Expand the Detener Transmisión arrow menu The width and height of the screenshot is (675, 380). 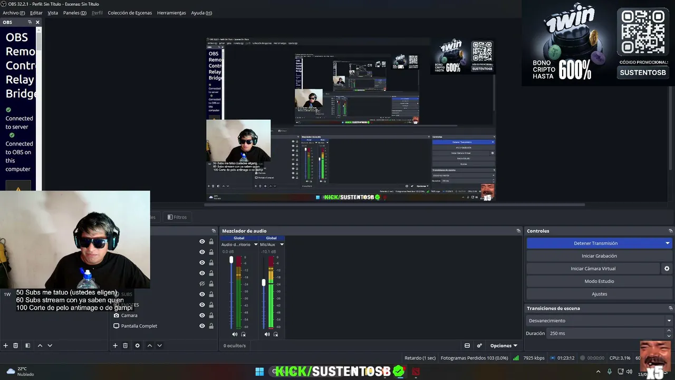pyautogui.click(x=667, y=243)
